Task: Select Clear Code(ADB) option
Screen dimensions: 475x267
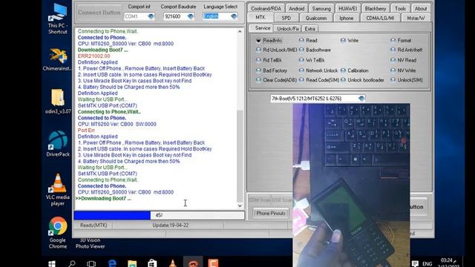Action: pyautogui.click(x=276, y=80)
